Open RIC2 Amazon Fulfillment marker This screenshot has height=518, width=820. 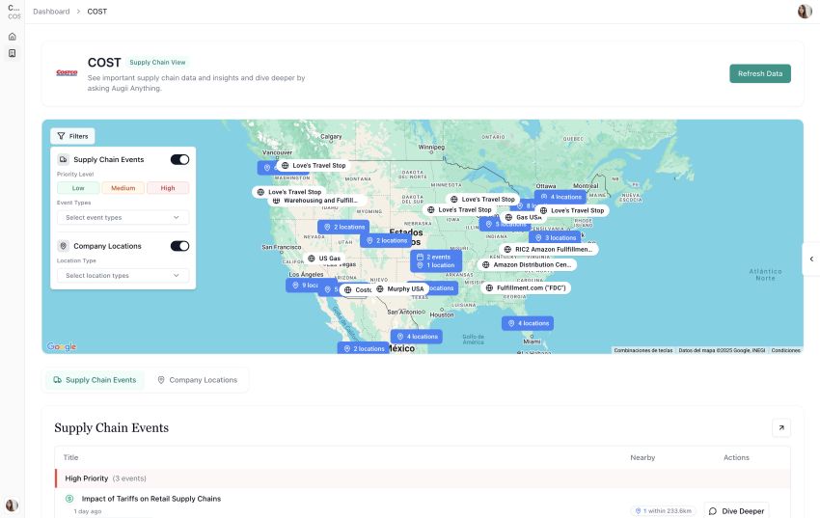(x=549, y=249)
